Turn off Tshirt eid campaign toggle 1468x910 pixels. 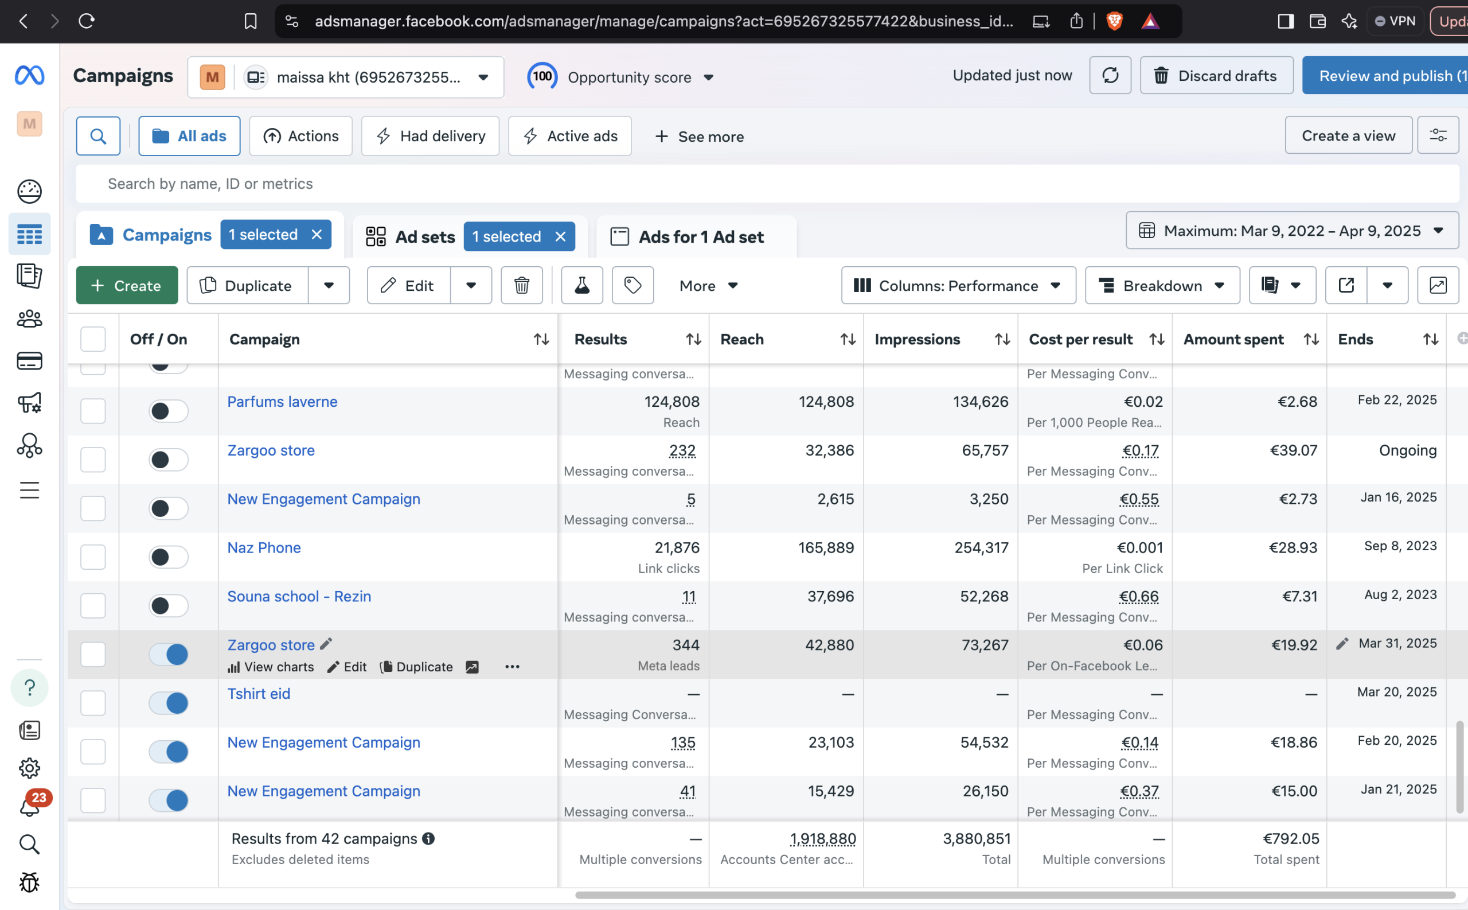[169, 703]
